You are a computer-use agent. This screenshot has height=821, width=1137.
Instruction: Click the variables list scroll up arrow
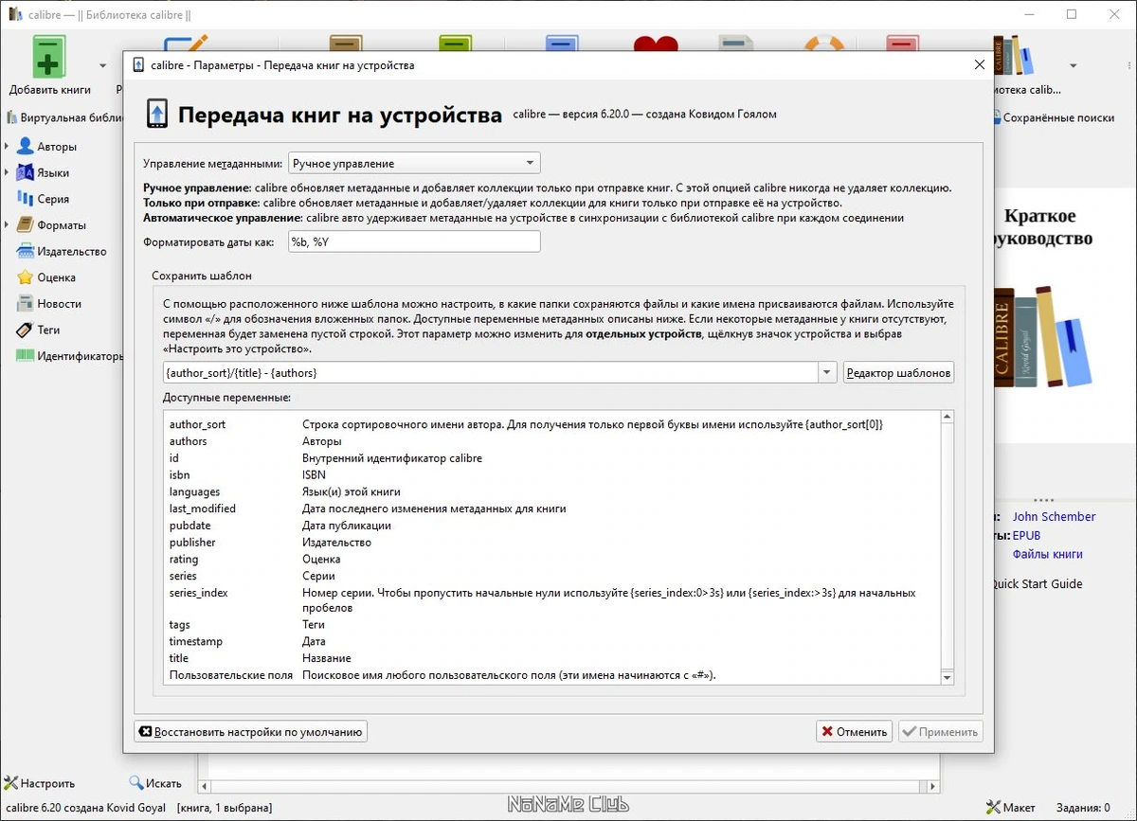click(947, 418)
